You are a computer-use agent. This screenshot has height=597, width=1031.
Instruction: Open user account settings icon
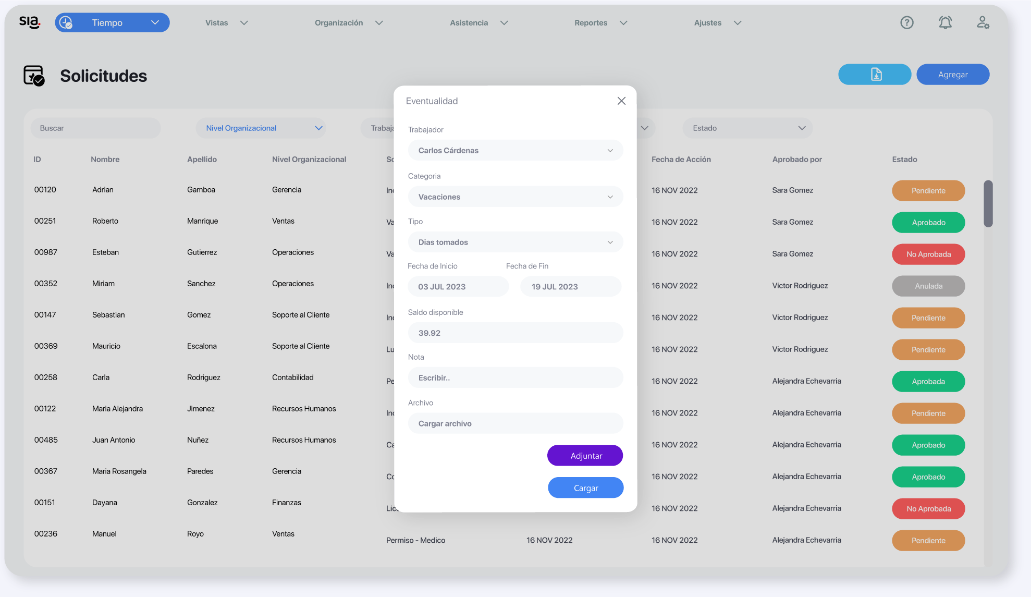(983, 22)
